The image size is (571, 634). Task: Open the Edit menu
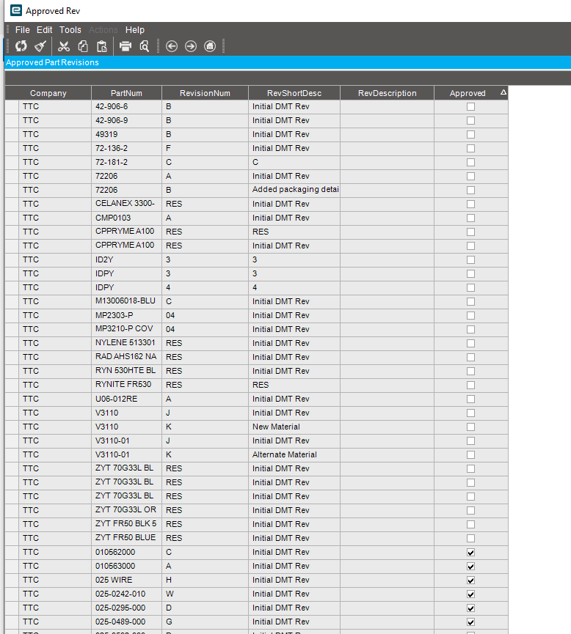pos(44,30)
